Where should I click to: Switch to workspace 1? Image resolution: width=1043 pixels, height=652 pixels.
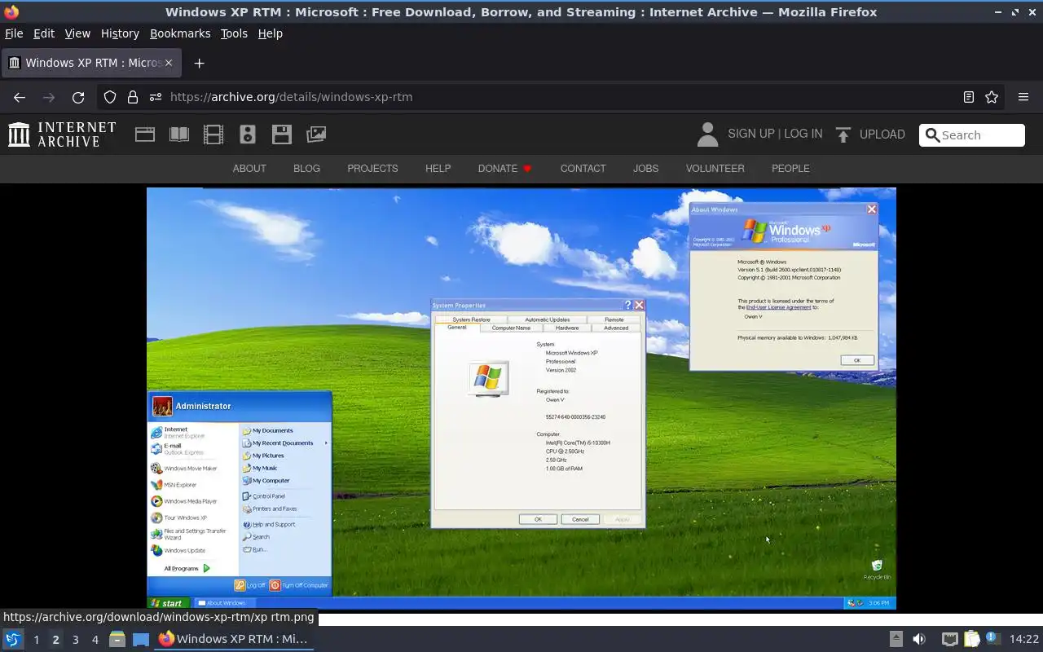pyautogui.click(x=36, y=640)
